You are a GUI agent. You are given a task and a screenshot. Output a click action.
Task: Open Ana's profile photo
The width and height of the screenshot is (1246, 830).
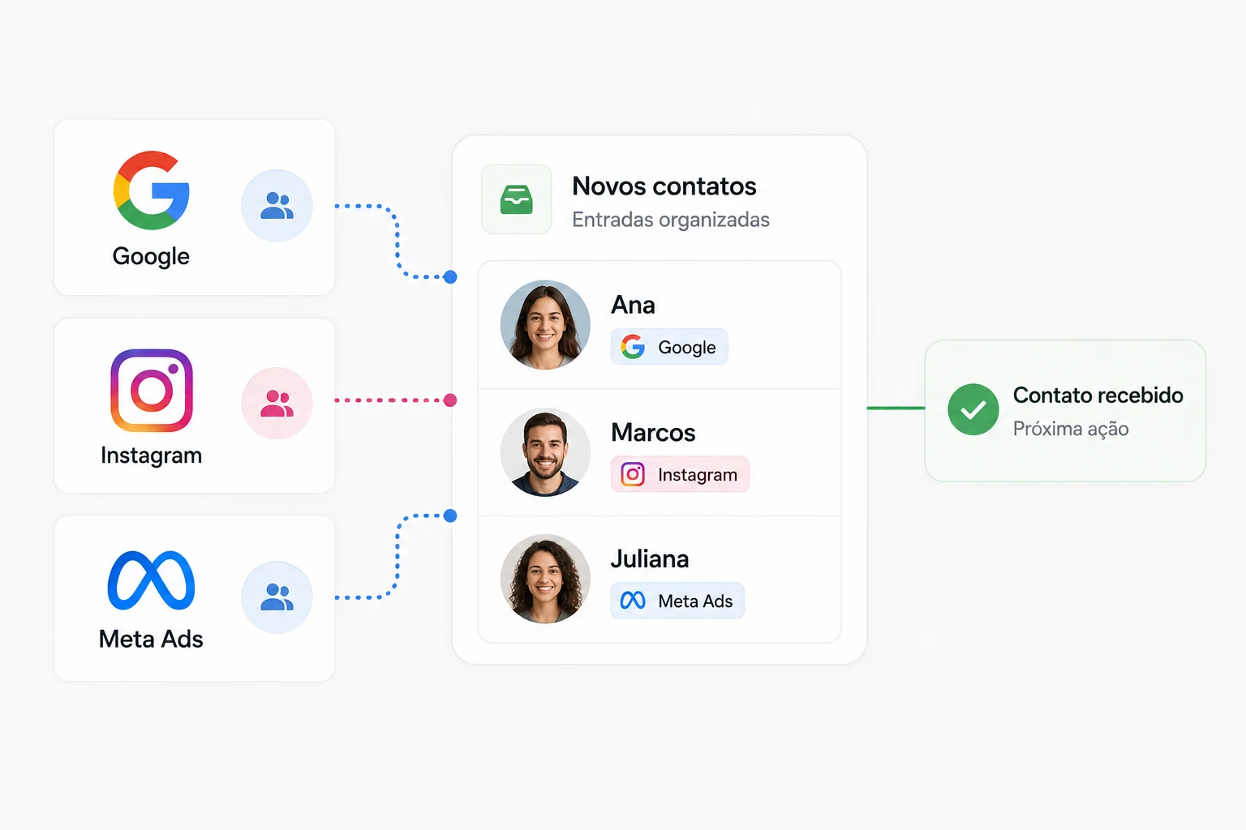[x=545, y=325]
